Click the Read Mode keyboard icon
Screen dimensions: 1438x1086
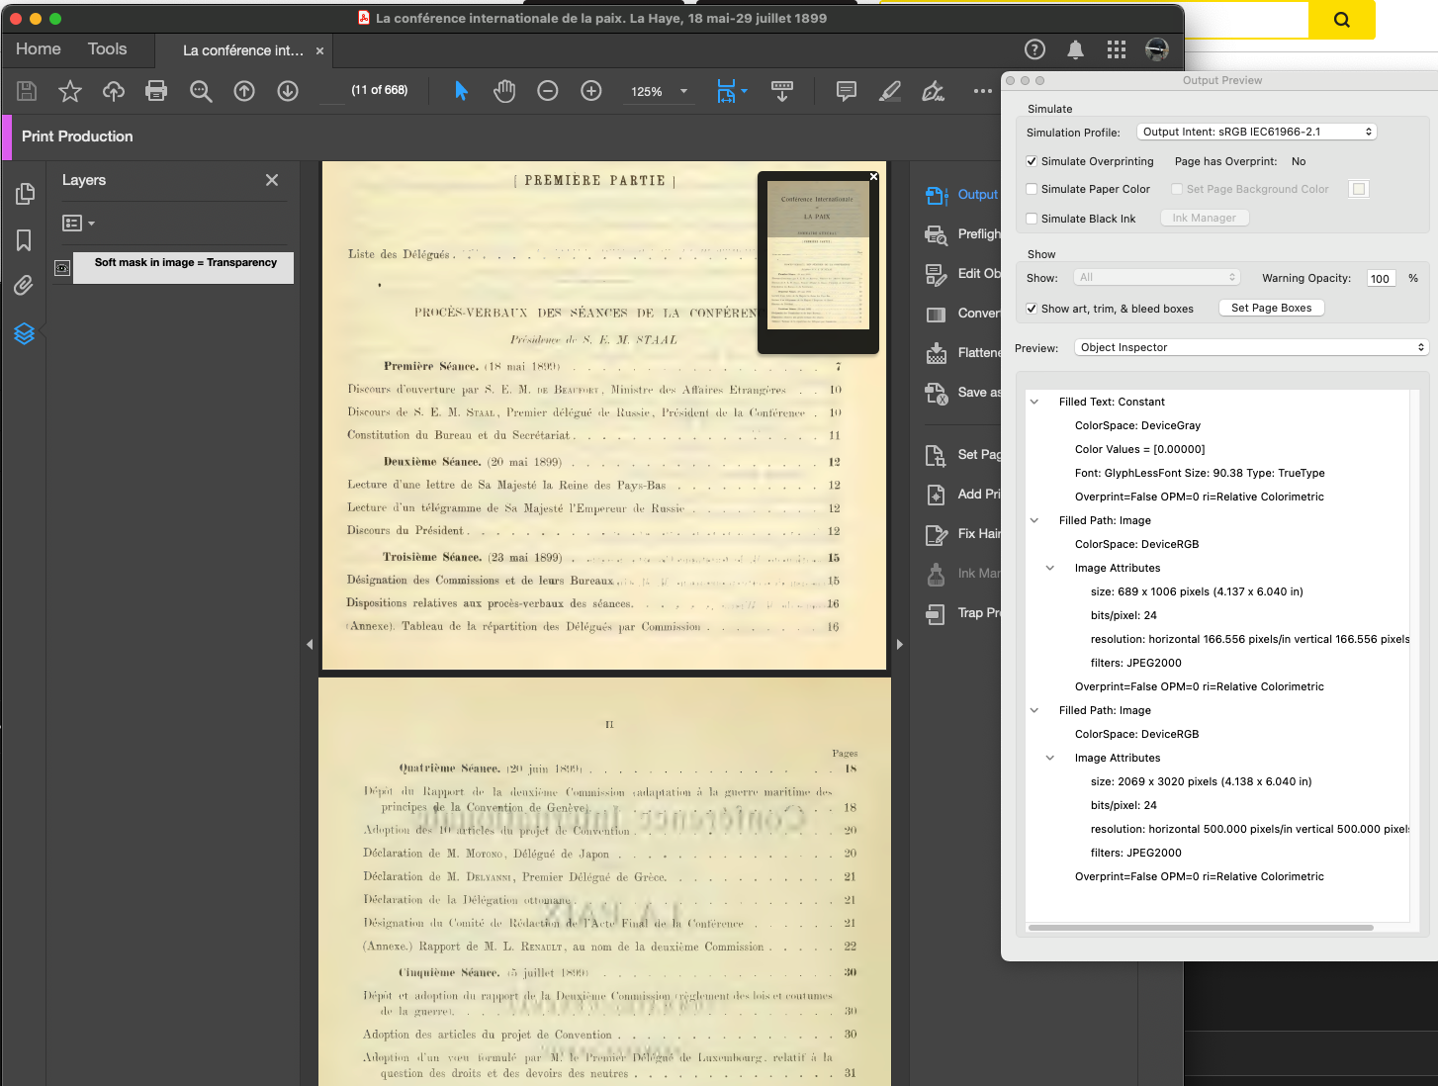[x=782, y=91]
